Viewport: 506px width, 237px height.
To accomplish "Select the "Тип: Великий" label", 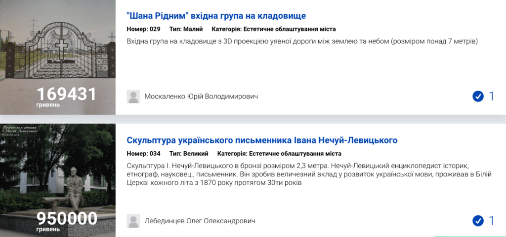I will [189, 153].
